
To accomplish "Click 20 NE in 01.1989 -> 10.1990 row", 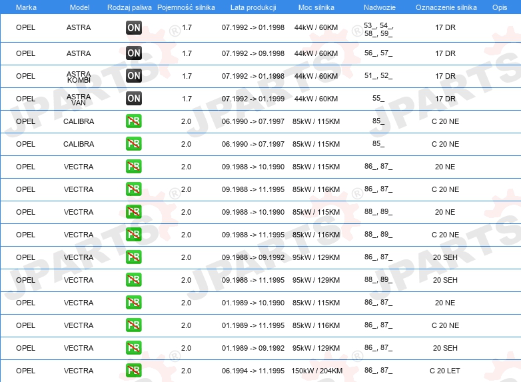I will click(x=445, y=303).
